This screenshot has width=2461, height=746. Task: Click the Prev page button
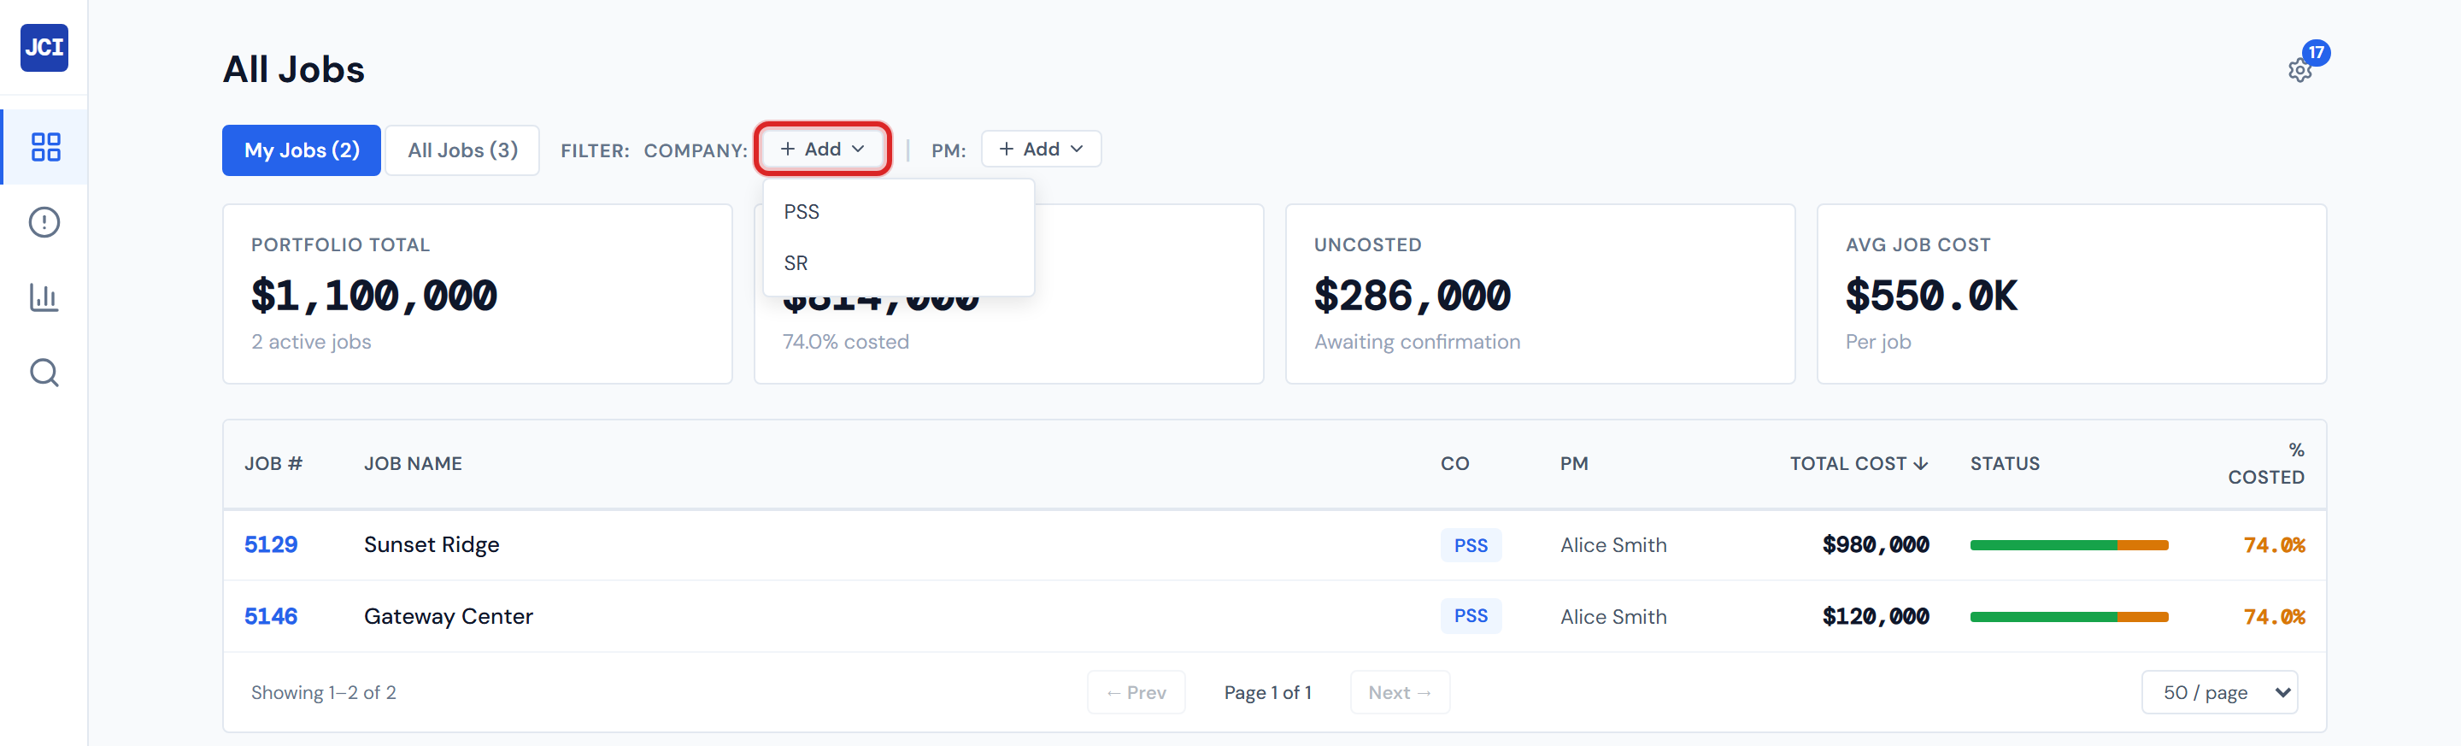tap(1136, 692)
